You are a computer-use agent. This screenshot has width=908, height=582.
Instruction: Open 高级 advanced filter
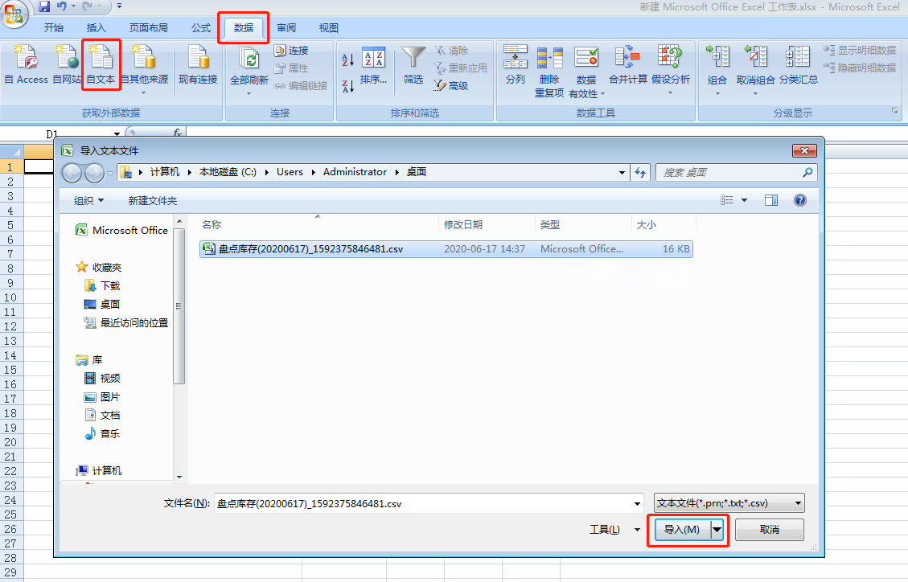coord(451,86)
